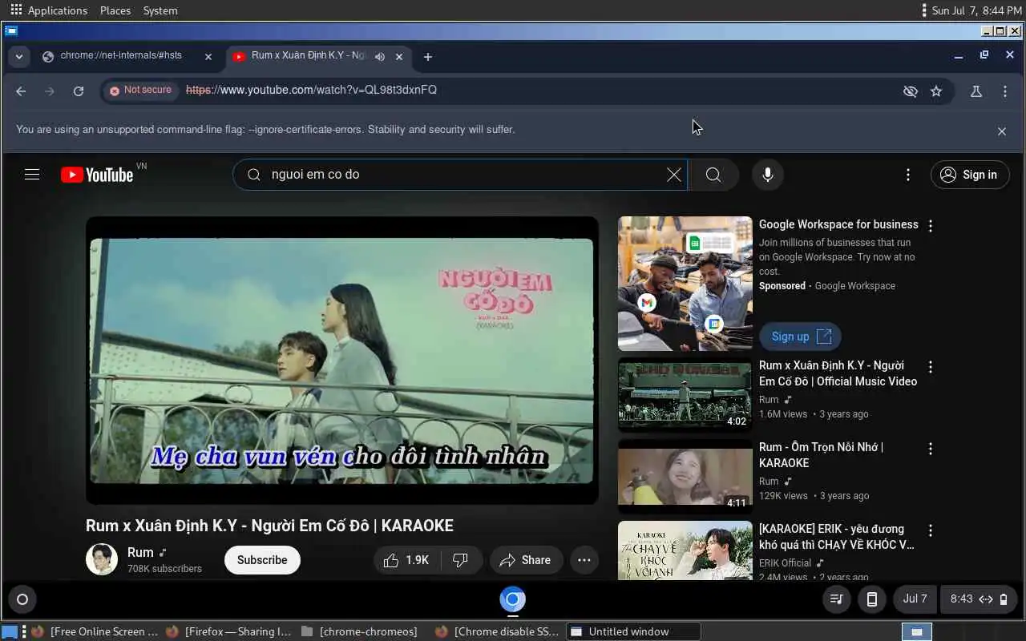
Task: Open the System menu
Action: pos(160,10)
